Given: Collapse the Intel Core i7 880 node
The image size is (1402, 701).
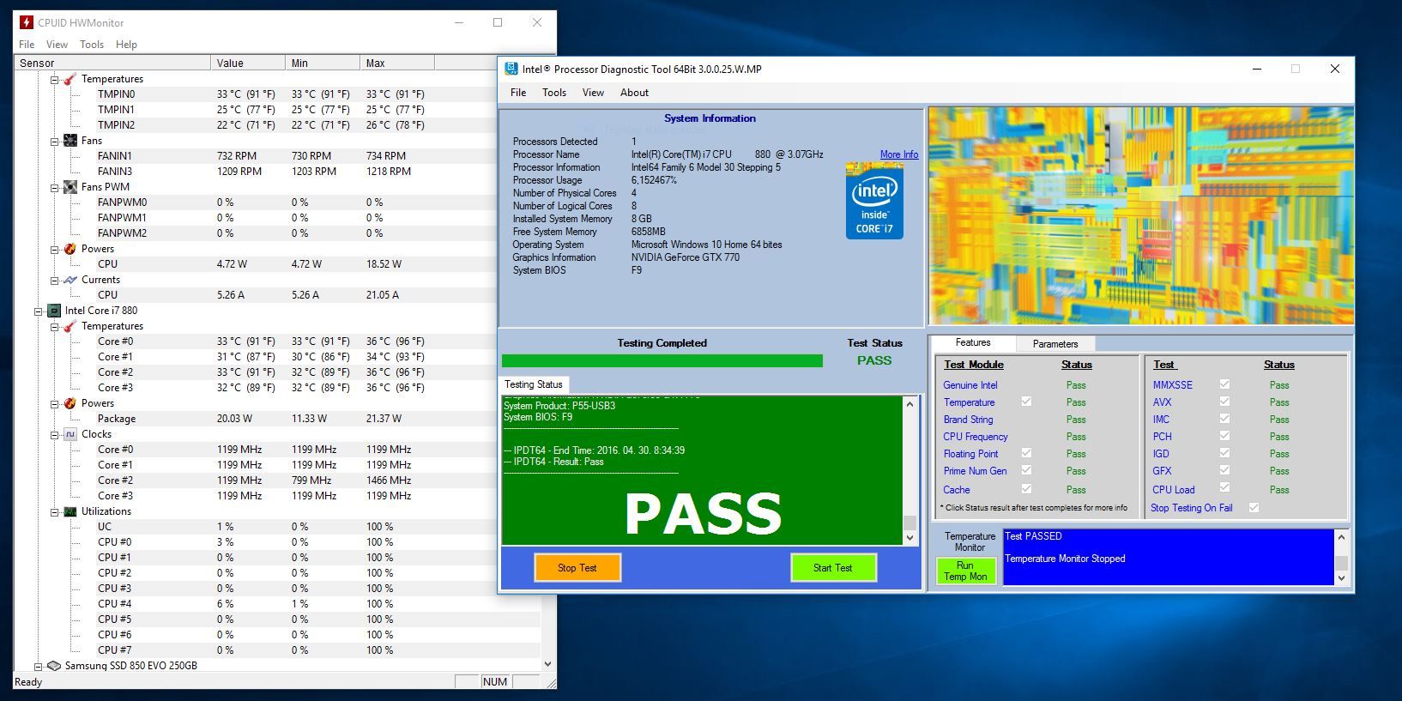Looking at the screenshot, I should coord(38,311).
